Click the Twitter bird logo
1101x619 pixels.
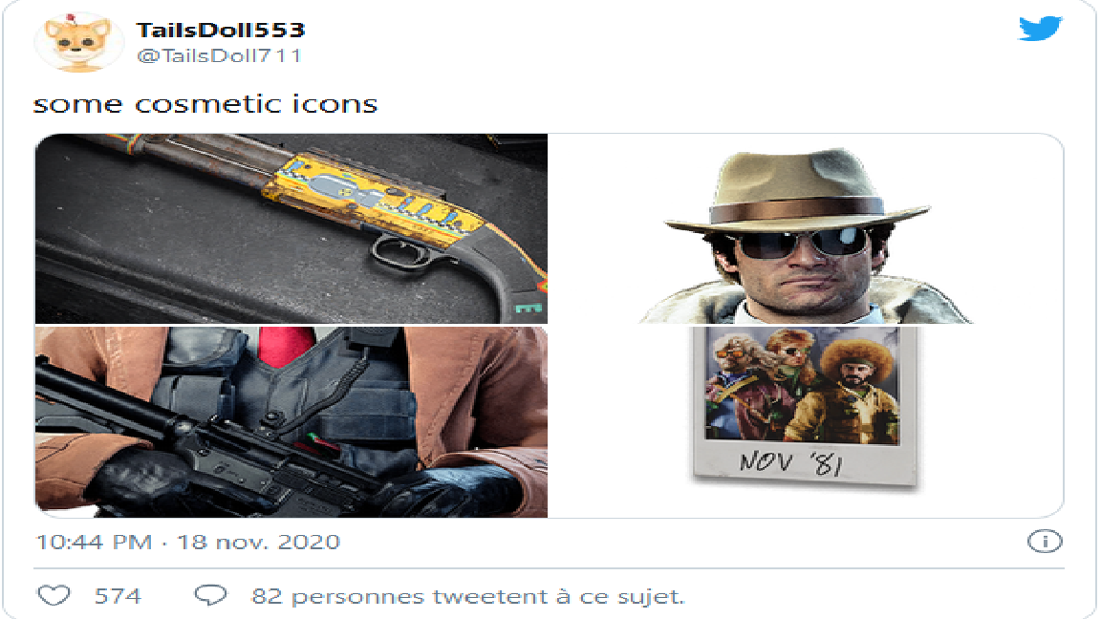click(1040, 28)
